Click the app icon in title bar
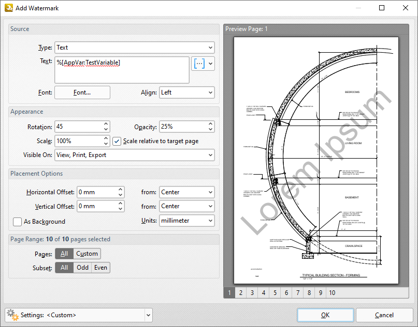 (x=9, y=8)
